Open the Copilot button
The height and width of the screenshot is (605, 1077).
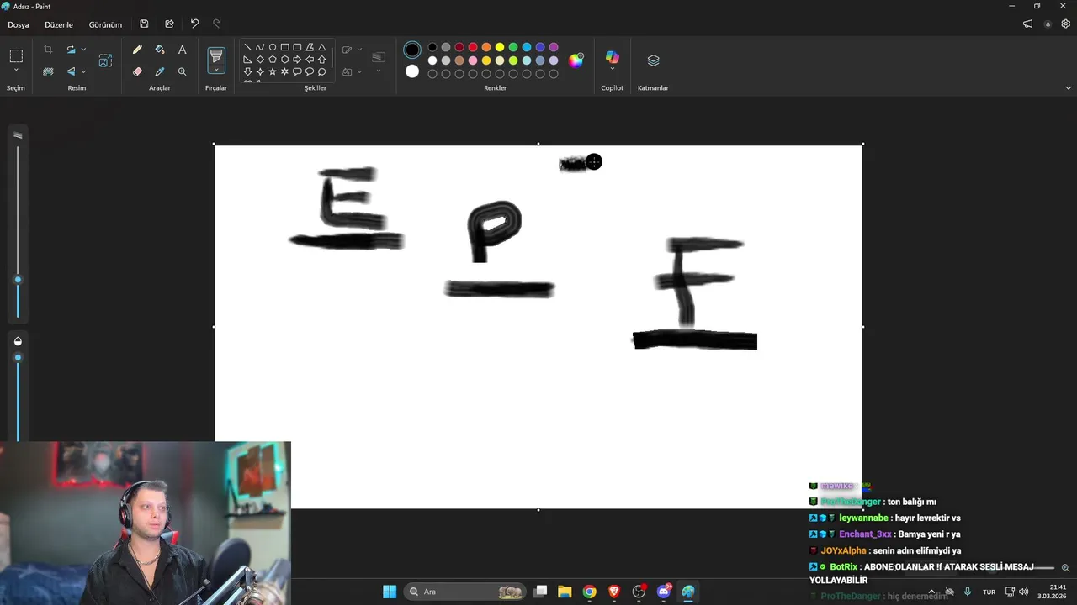point(613,57)
